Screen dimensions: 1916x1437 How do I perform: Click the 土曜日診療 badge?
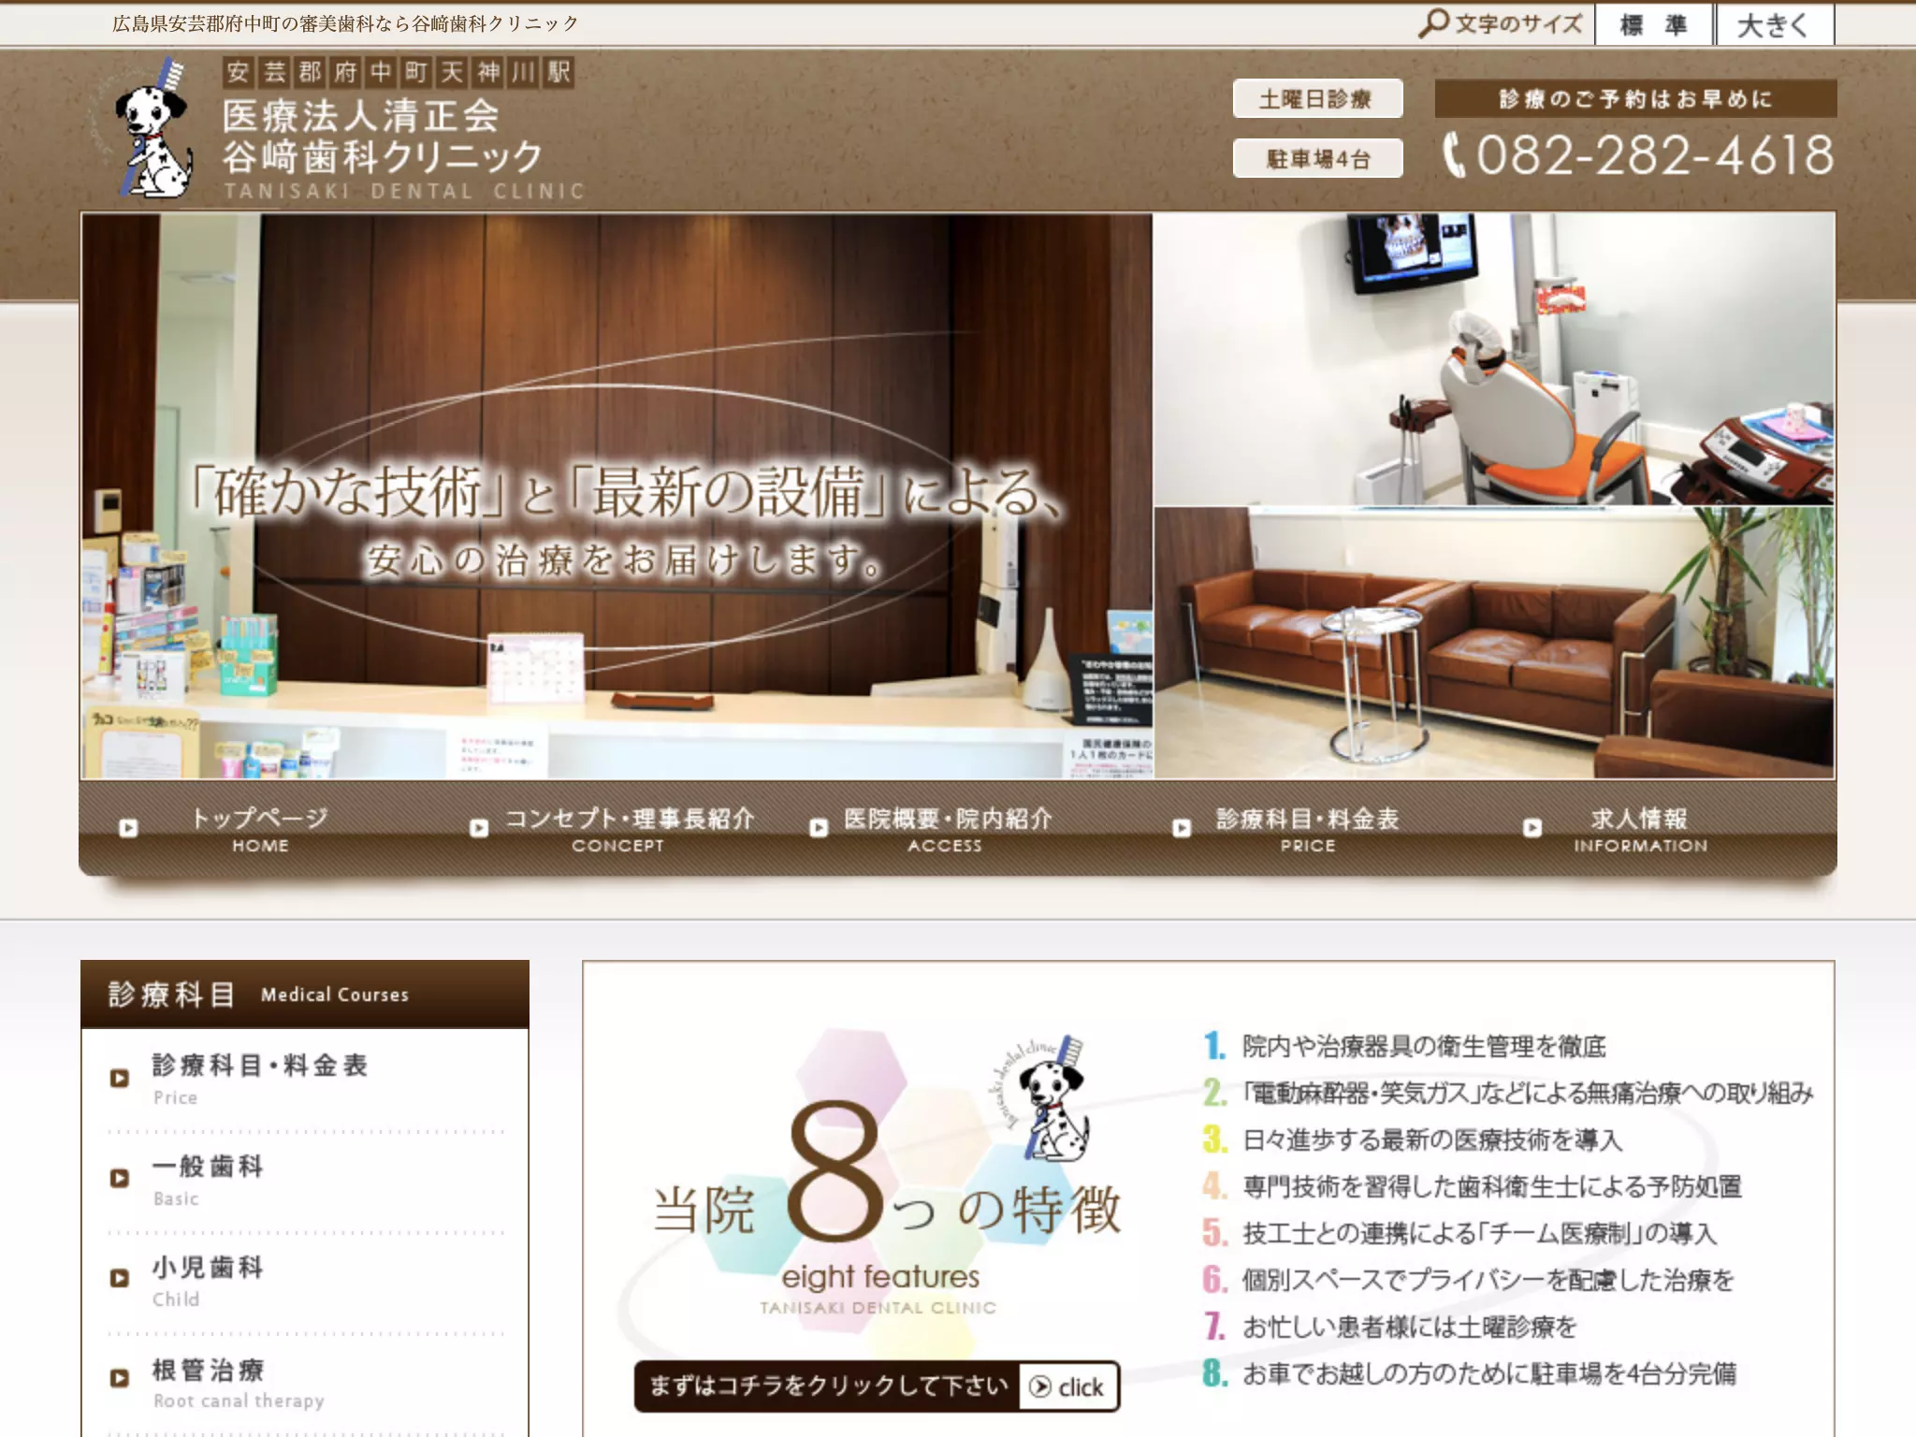click(1317, 98)
